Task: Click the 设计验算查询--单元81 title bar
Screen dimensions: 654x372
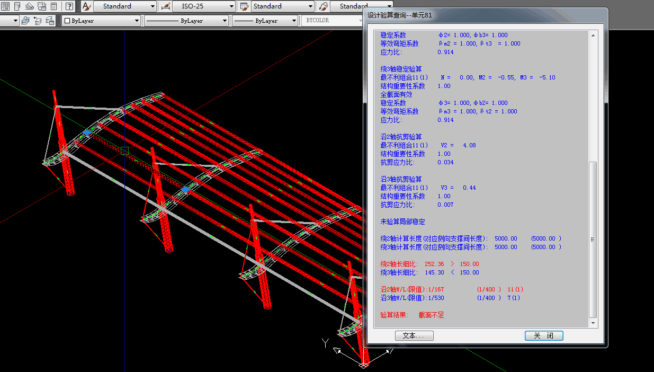Action: [x=485, y=15]
